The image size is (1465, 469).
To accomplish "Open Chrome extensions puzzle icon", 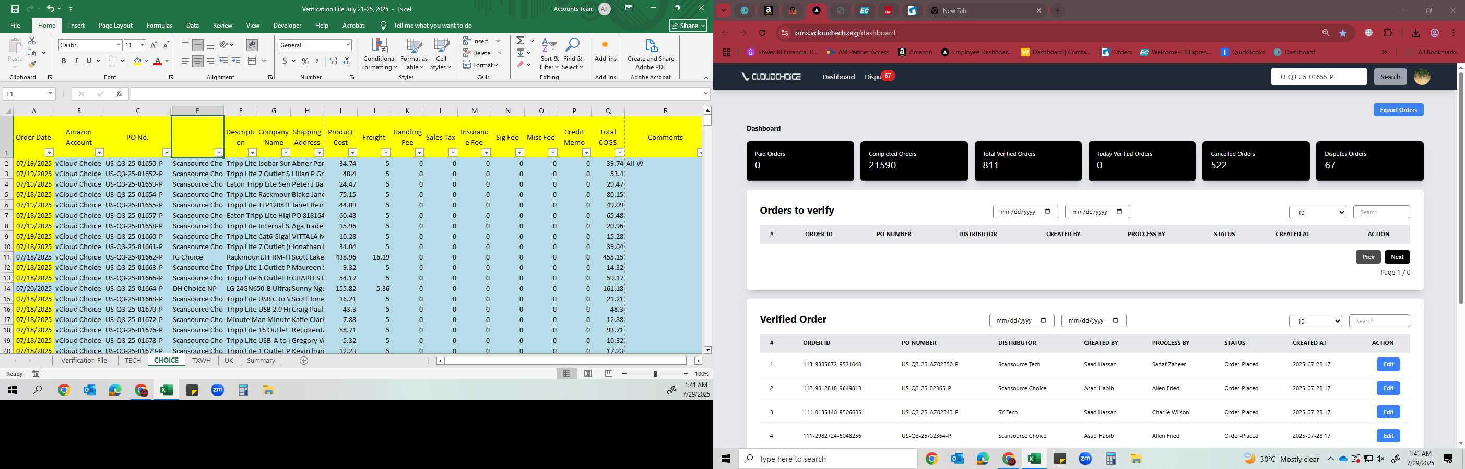I will [x=1388, y=33].
